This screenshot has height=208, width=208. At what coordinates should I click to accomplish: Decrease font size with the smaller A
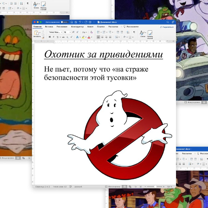coord(77,32)
